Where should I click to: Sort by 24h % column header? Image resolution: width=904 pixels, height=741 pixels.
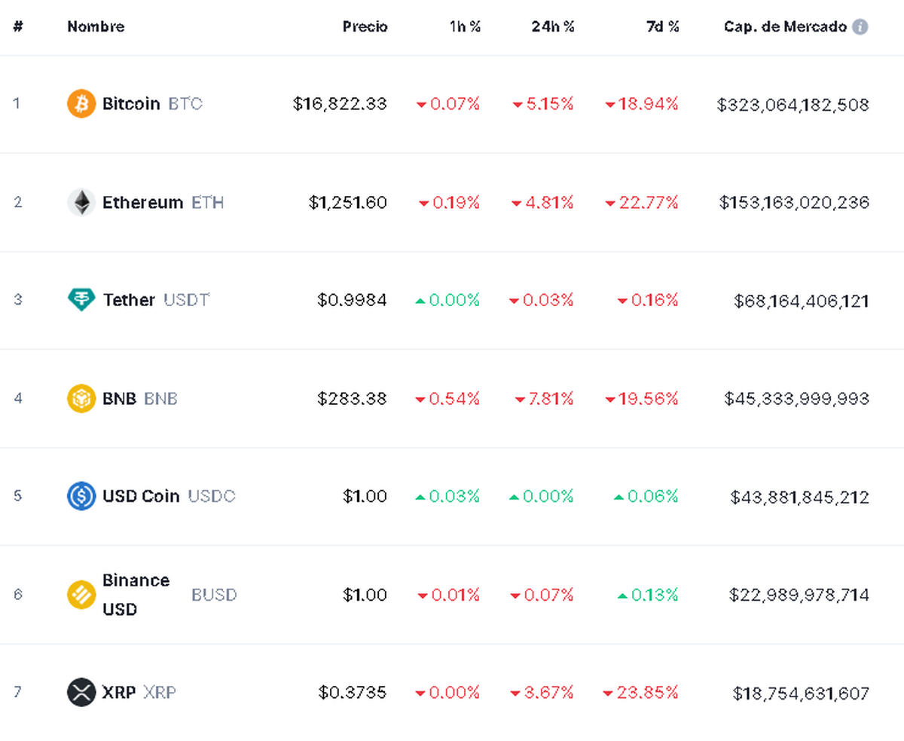coord(552,27)
